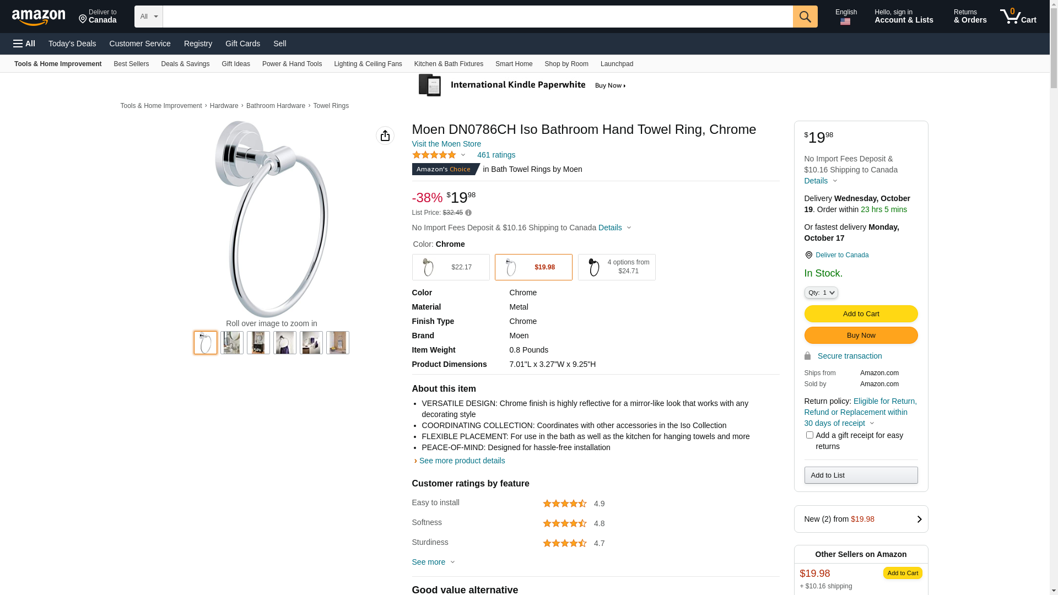
Task: Open Today's Deals from navigation bar
Action: [x=72, y=44]
